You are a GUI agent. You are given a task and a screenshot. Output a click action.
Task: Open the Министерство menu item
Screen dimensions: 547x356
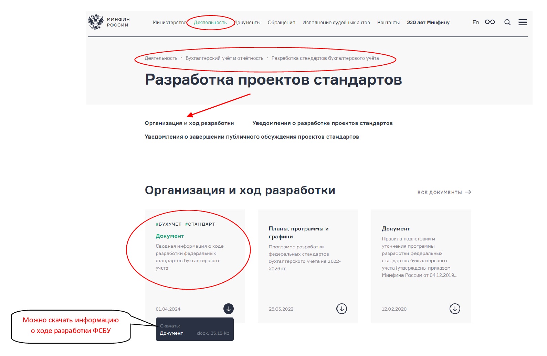pos(169,22)
